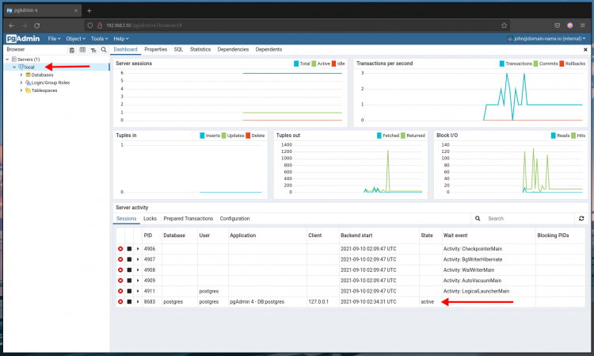The width and height of the screenshot is (594, 356).
Task: Refresh the Server activity table
Action: 581,218
